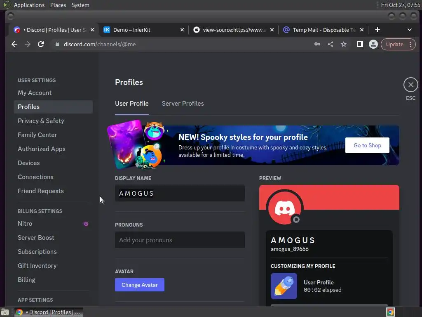Open Authorized Apps settings
422x317 pixels.
point(53,149)
